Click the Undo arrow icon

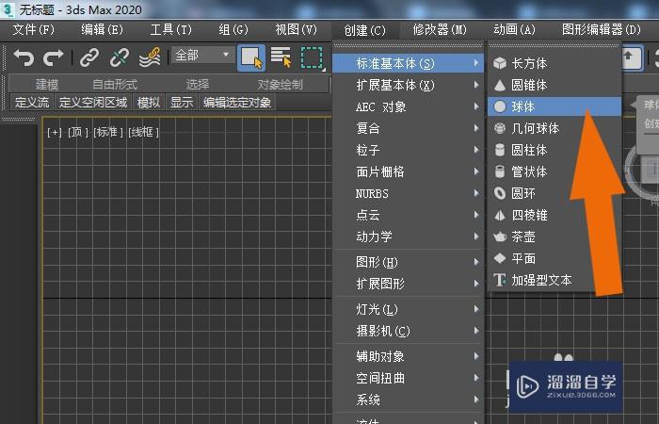tap(24, 57)
